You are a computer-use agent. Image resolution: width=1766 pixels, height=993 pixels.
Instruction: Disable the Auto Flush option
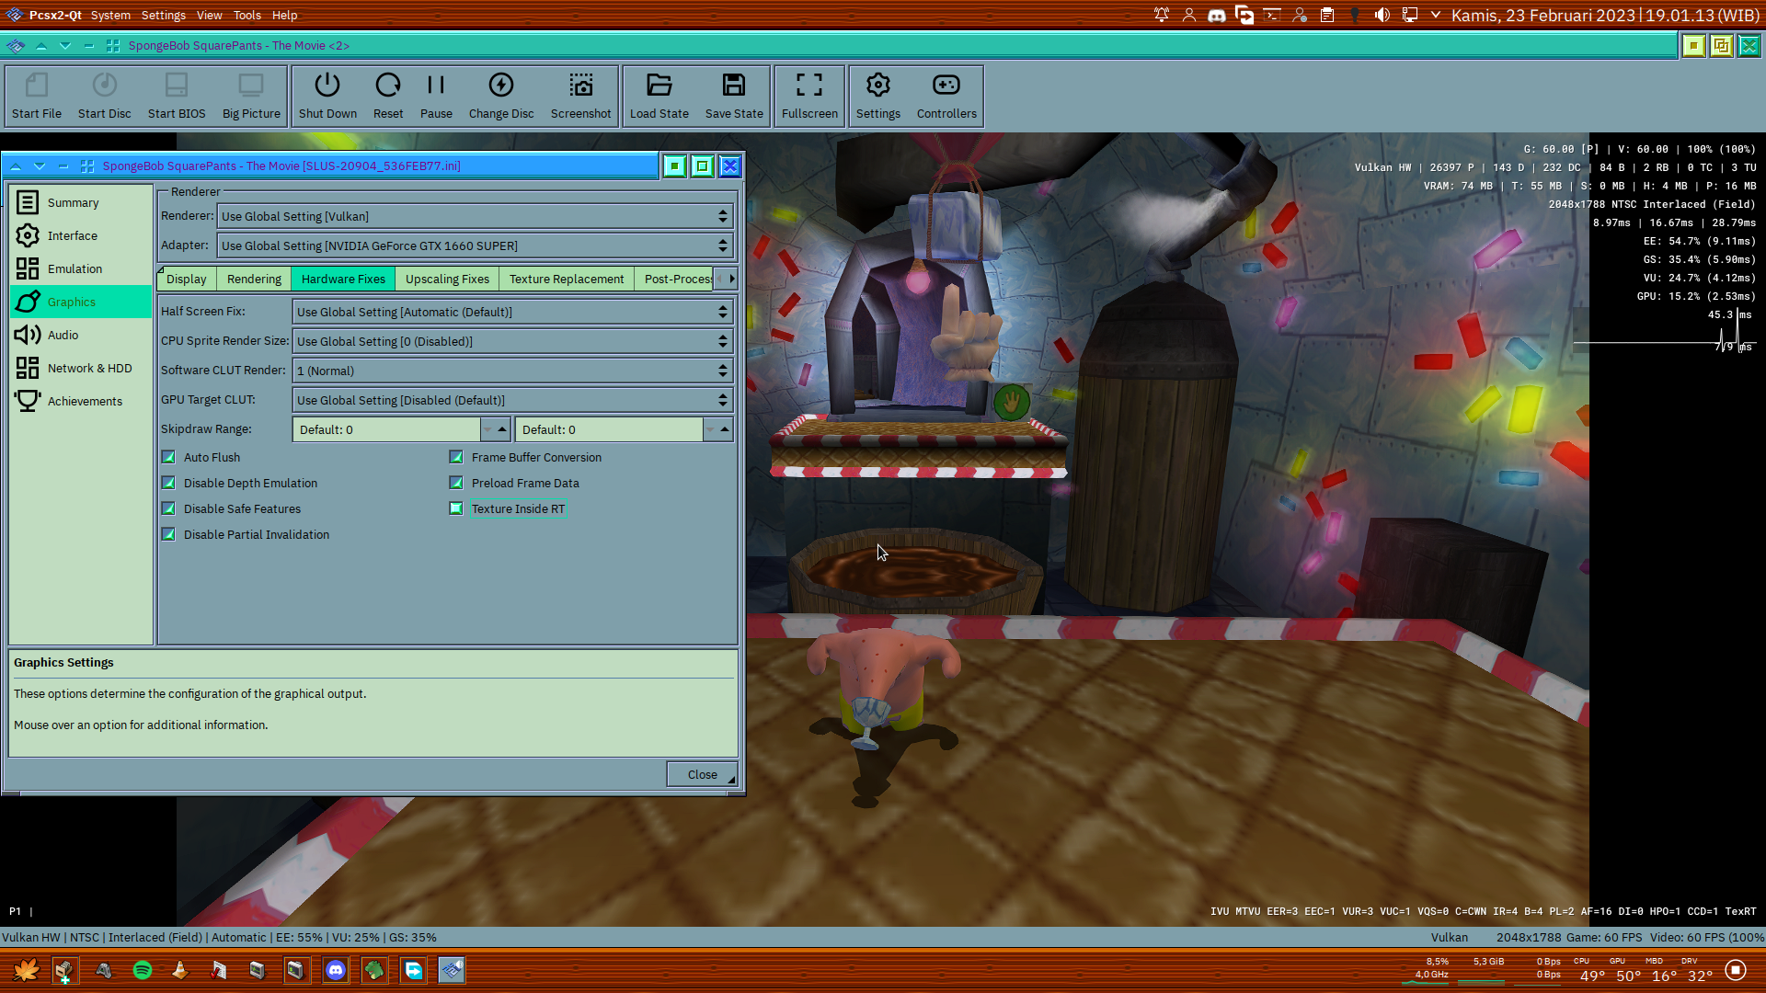tap(168, 456)
